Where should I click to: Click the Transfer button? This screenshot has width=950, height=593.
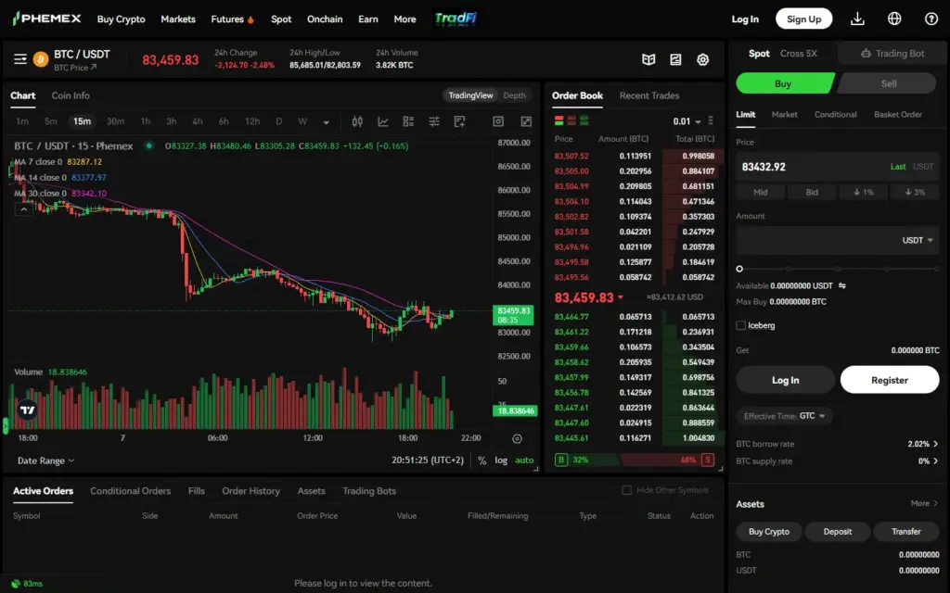coord(905,531)
